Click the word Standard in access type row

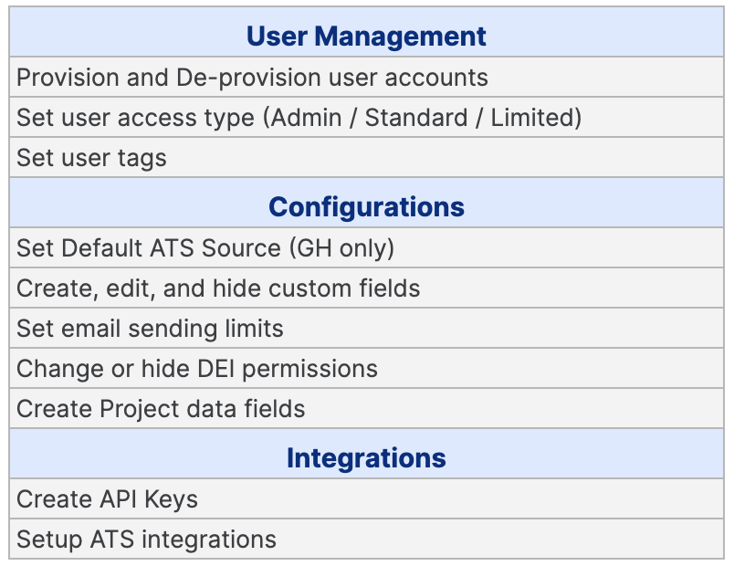(x=416, y=117)
